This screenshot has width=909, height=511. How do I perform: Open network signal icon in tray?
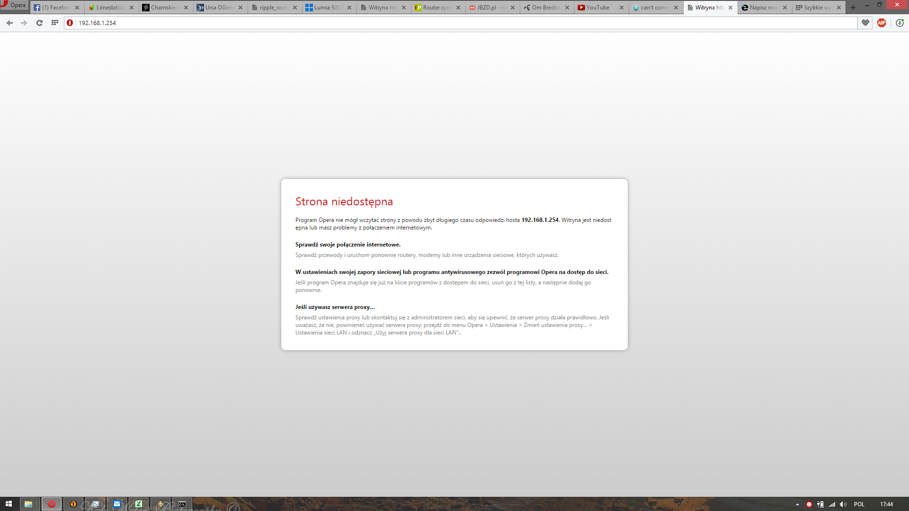pos(832,504)
